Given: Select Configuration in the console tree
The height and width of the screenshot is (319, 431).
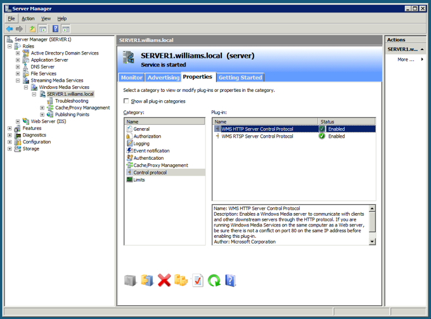Looking at the screenshot, I should 37,142.
